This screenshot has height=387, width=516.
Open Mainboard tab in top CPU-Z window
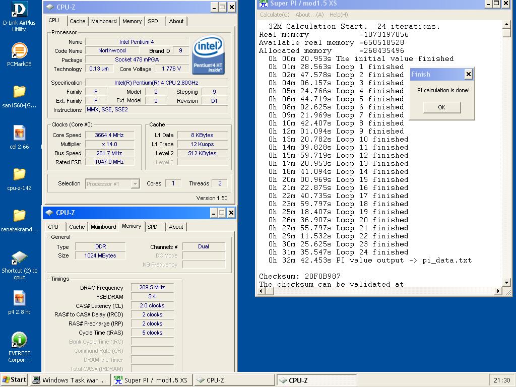point(104,21)
